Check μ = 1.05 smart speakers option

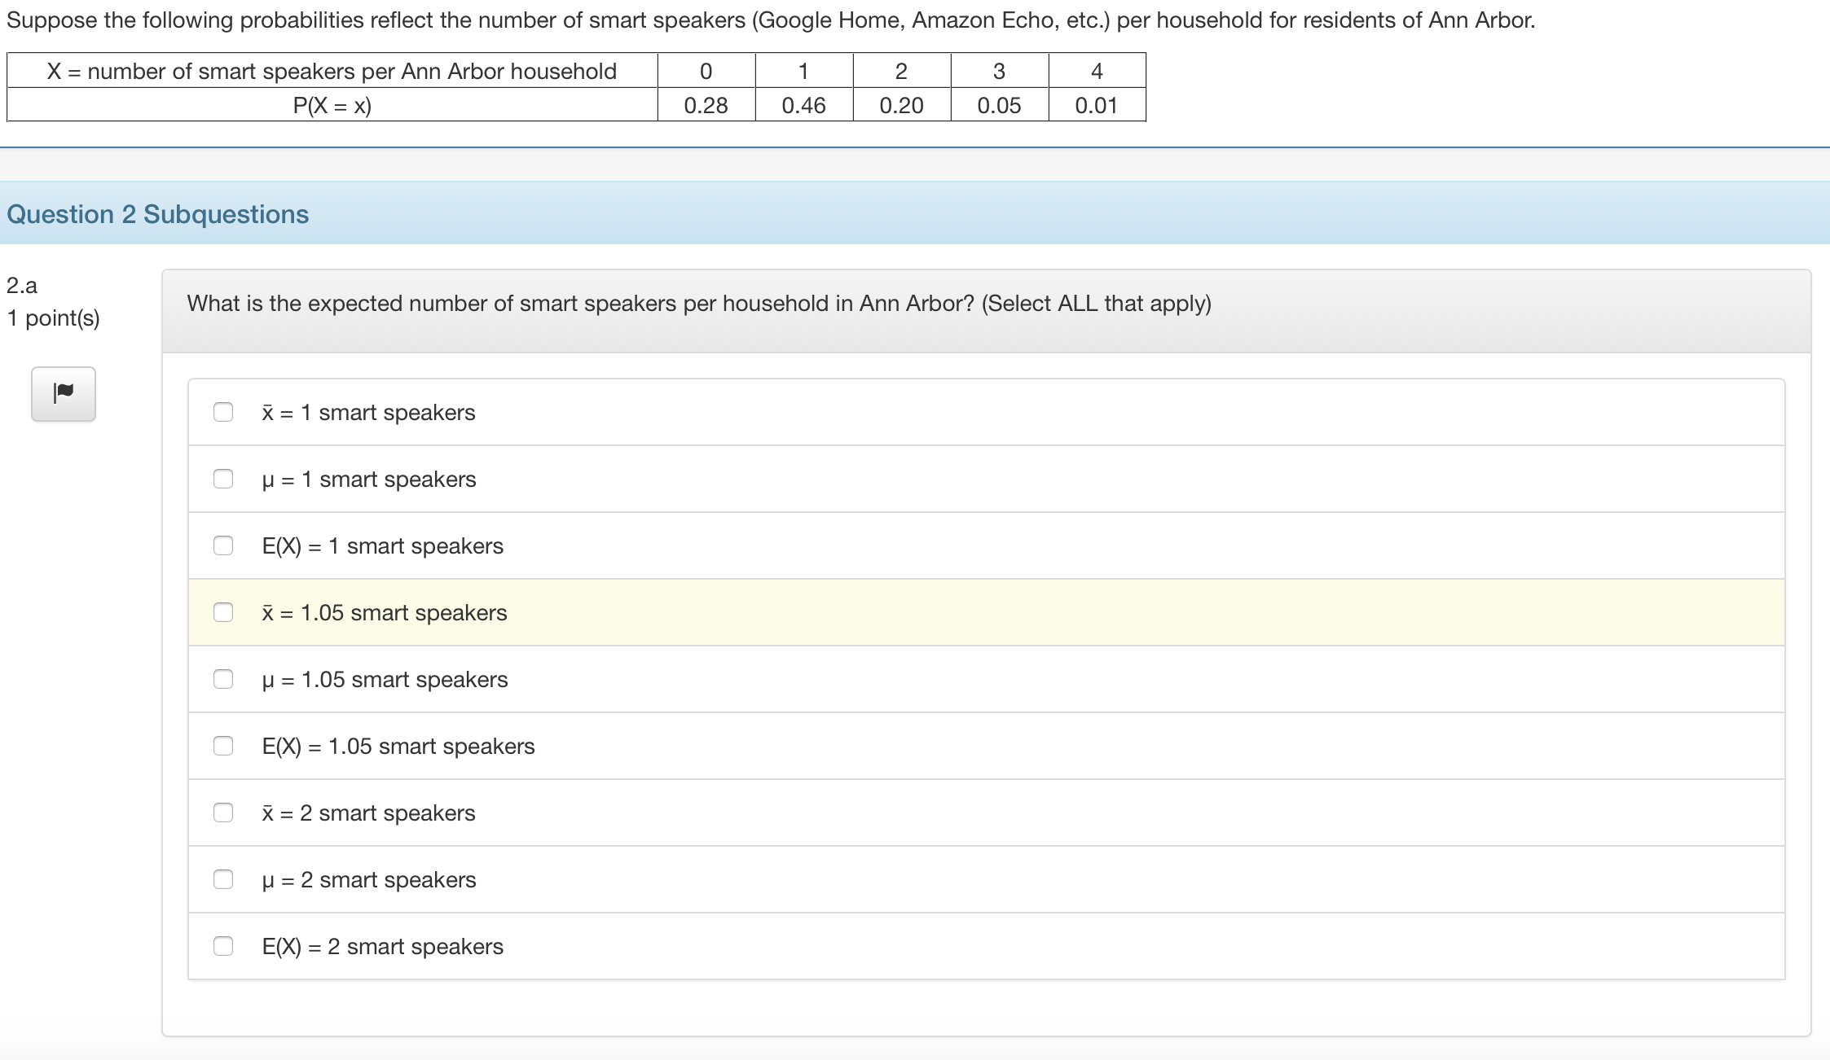223,679
